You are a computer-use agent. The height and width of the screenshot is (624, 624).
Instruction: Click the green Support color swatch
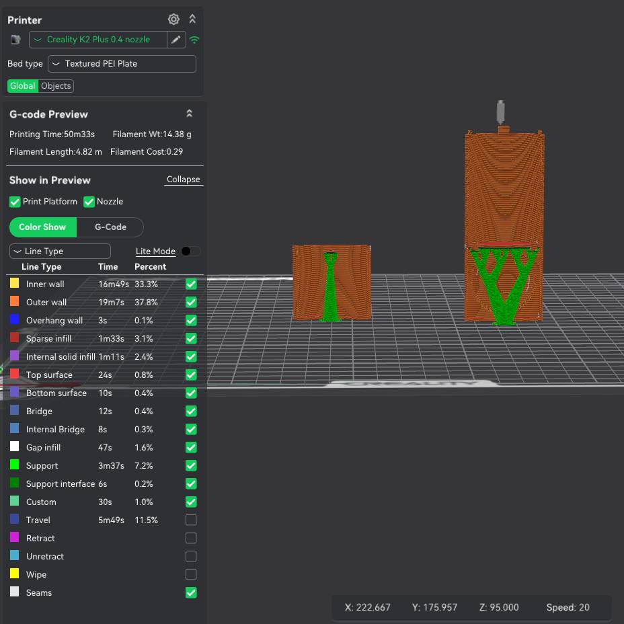(14, 465)
